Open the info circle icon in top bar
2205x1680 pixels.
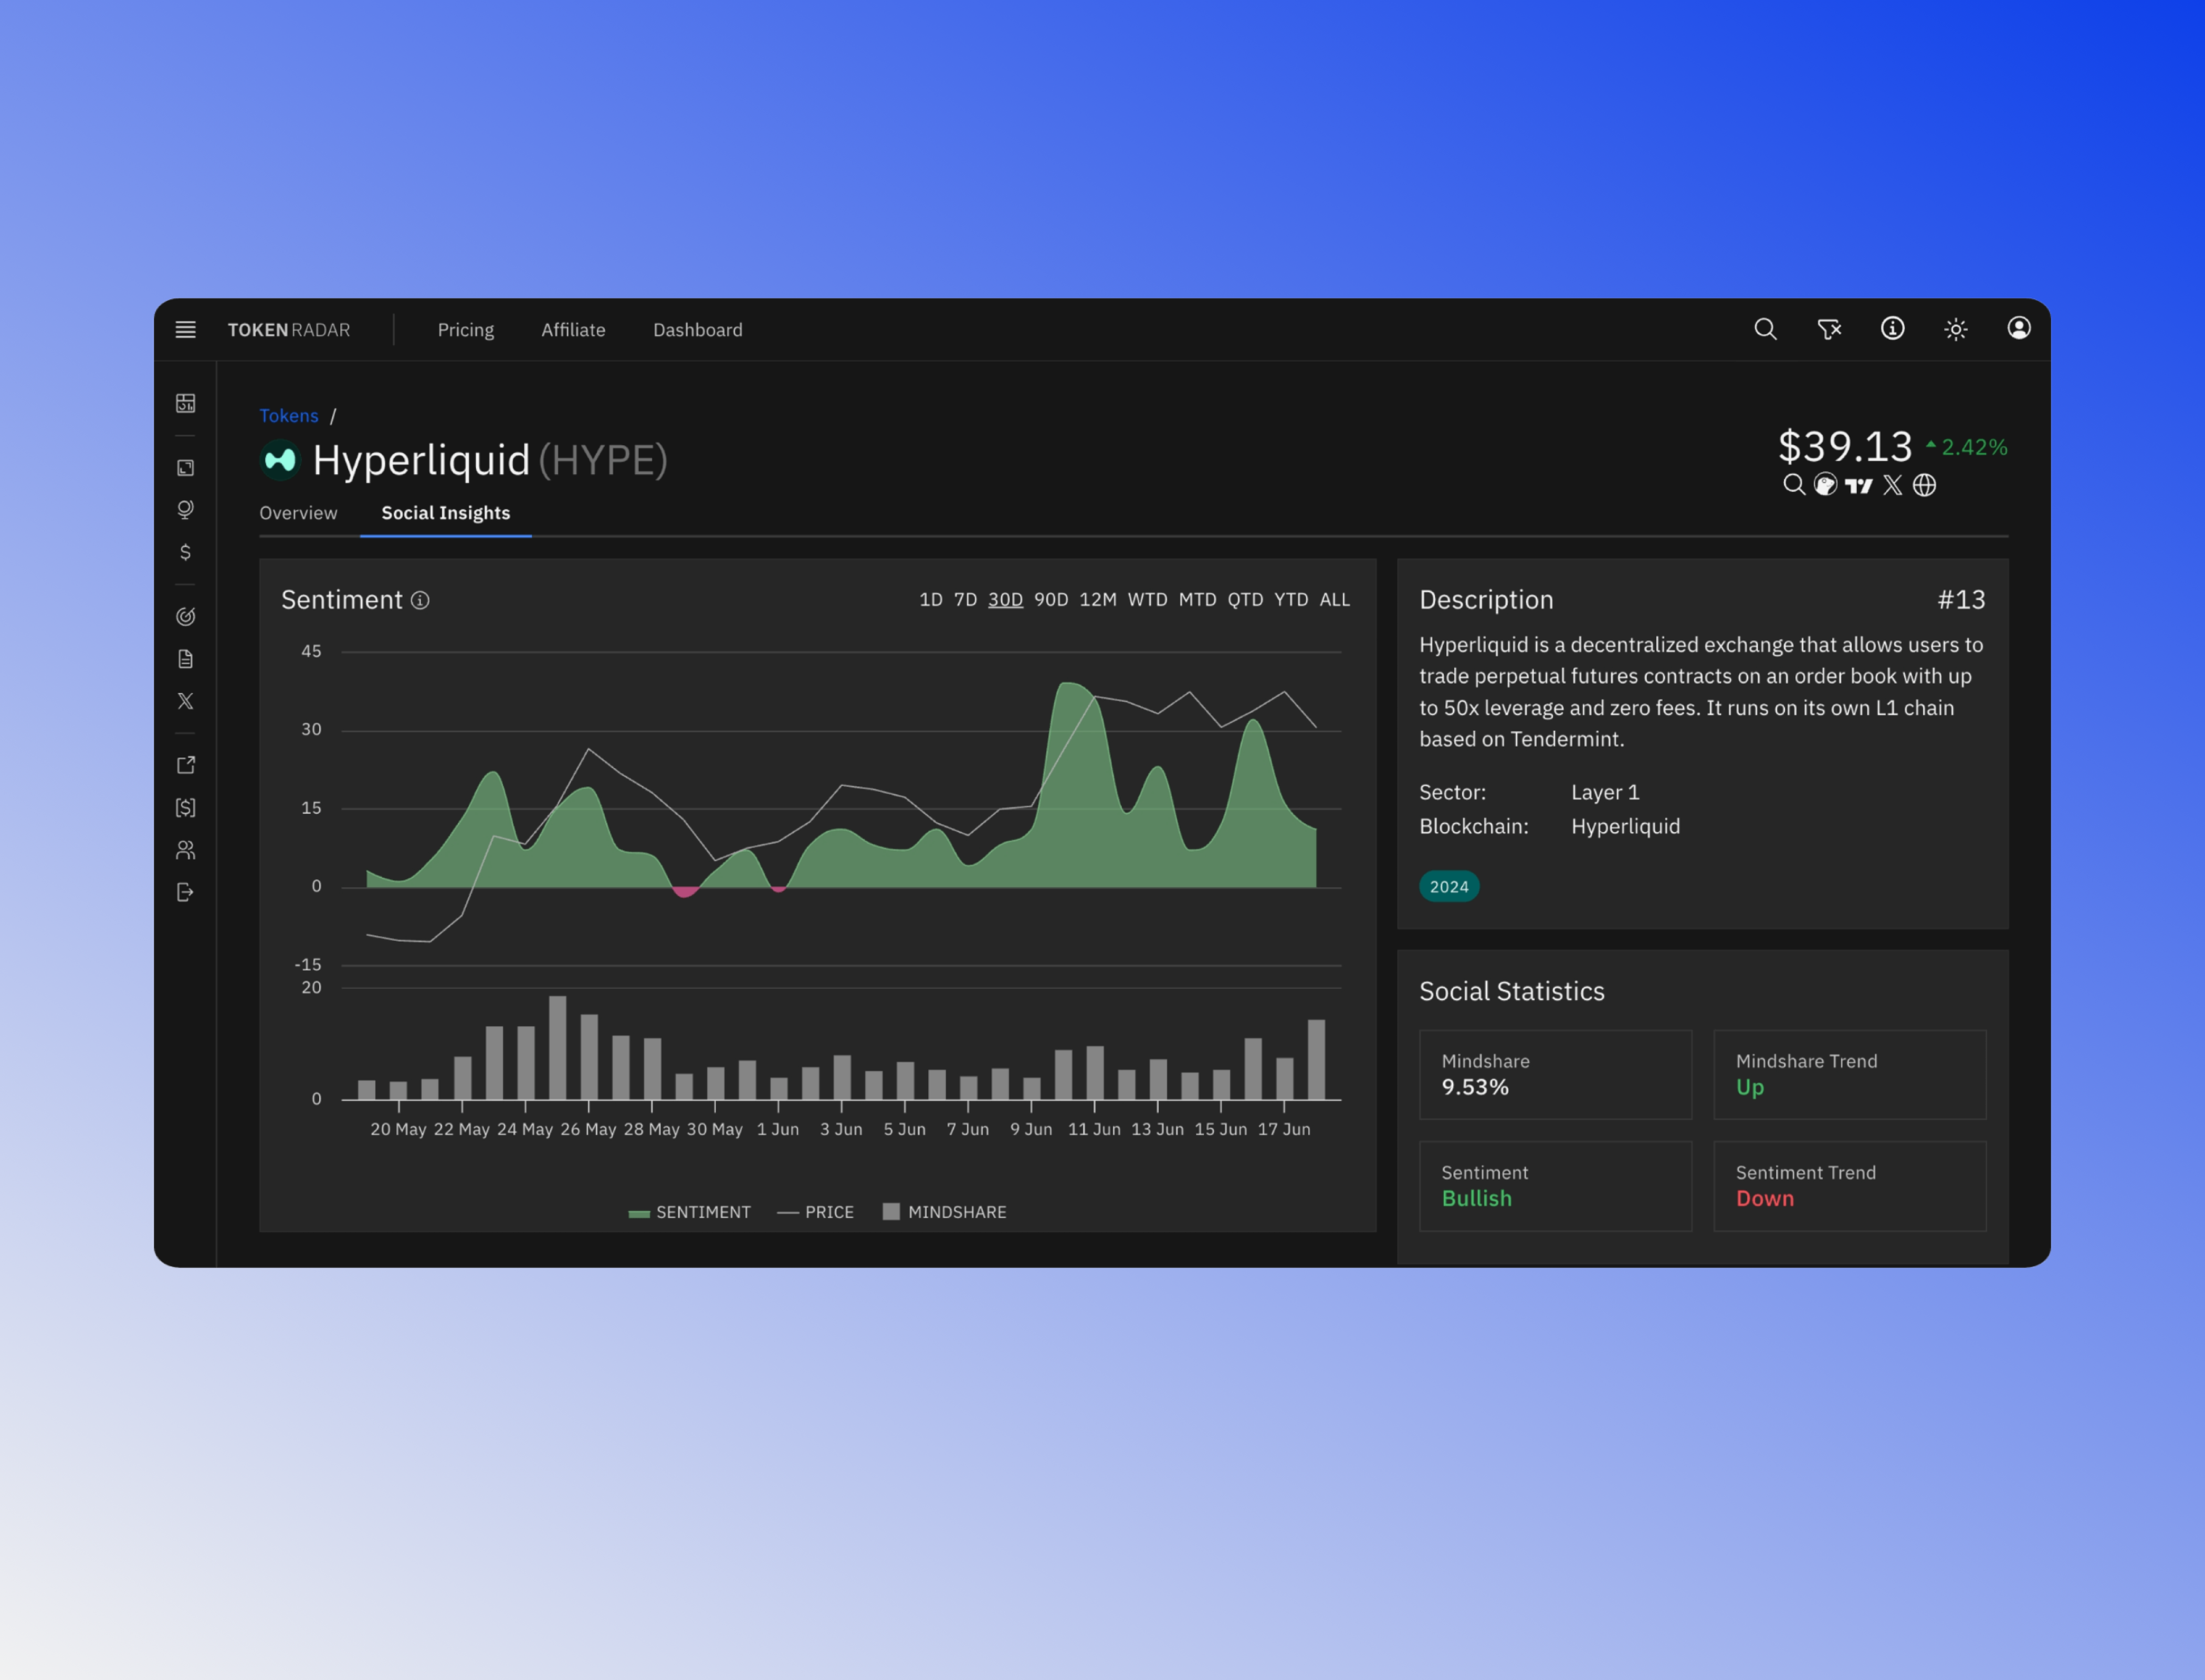(1892, 328)
